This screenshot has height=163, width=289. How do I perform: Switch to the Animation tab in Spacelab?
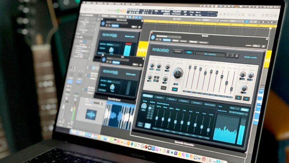(196, 103)
